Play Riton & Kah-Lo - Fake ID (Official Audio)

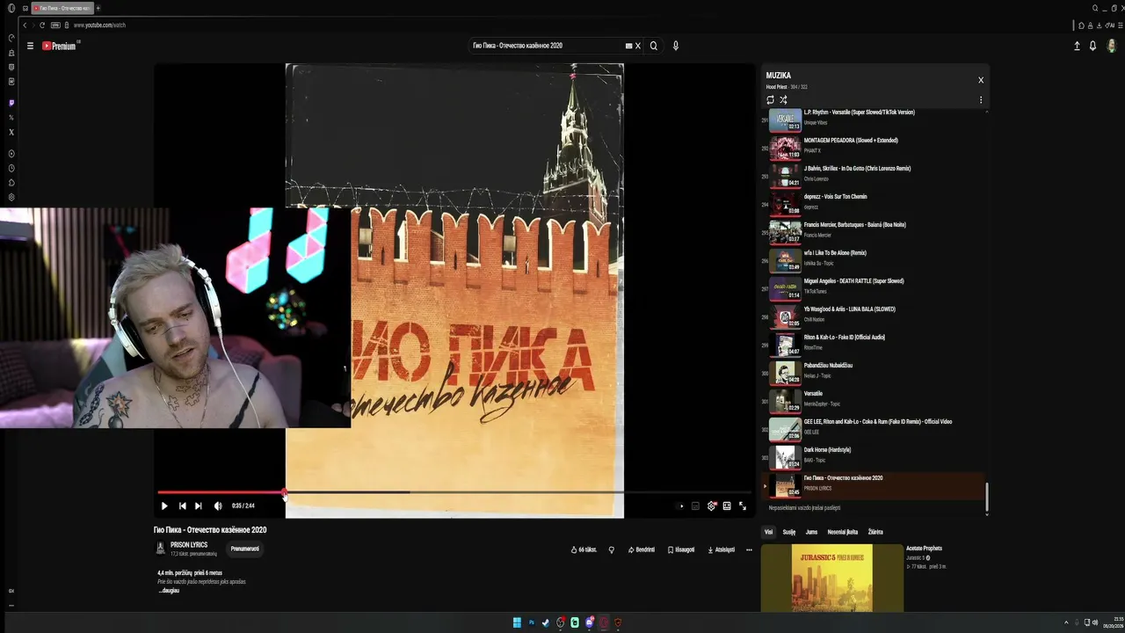[x=873, y=344]
